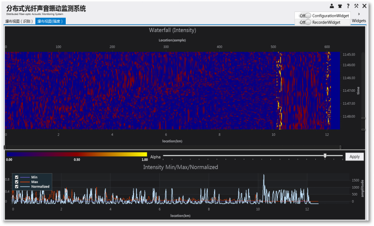
Task: Click the Apply button
Action: pyautogui.click(x=355, y=157)
